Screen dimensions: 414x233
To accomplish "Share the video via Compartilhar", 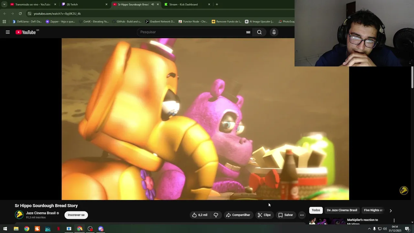I will (238, 215).
